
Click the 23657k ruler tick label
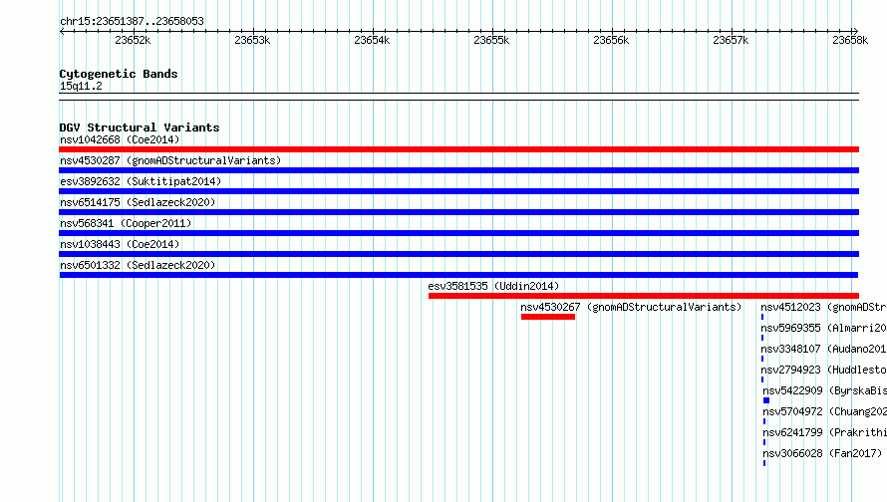click(x=731, y=40)
